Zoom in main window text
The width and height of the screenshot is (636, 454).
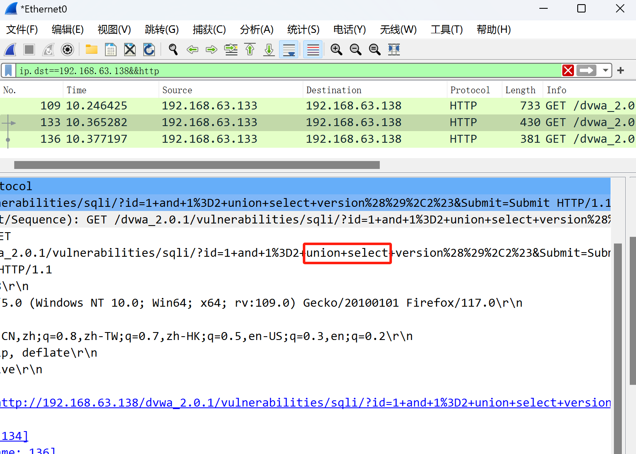point(336,50)
